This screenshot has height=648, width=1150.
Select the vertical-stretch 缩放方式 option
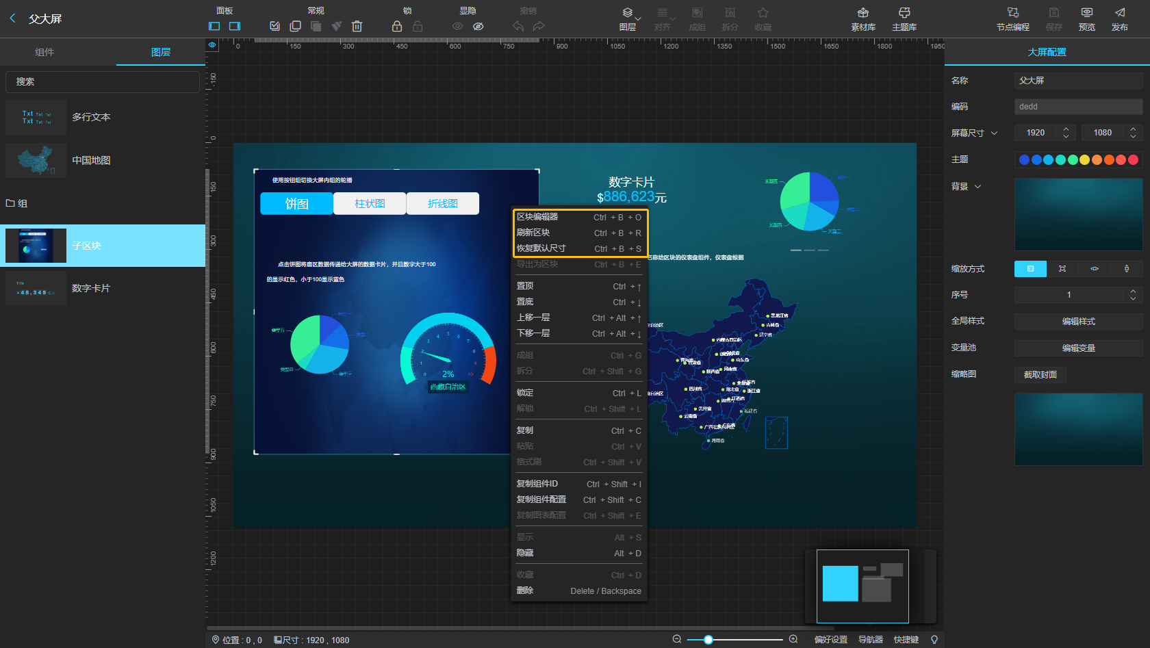[1127, 269]
